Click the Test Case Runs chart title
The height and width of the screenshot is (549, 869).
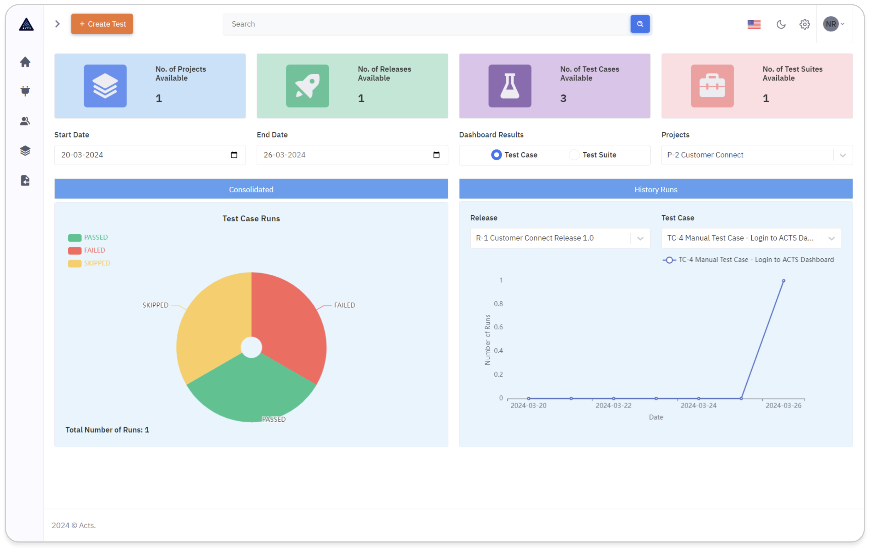(251, 218)
